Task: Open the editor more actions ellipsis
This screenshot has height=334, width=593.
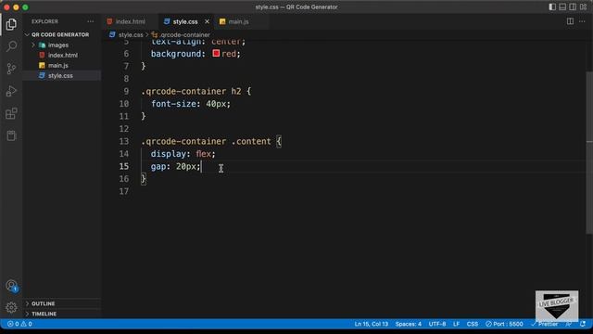Action: [x=582, y=21]
